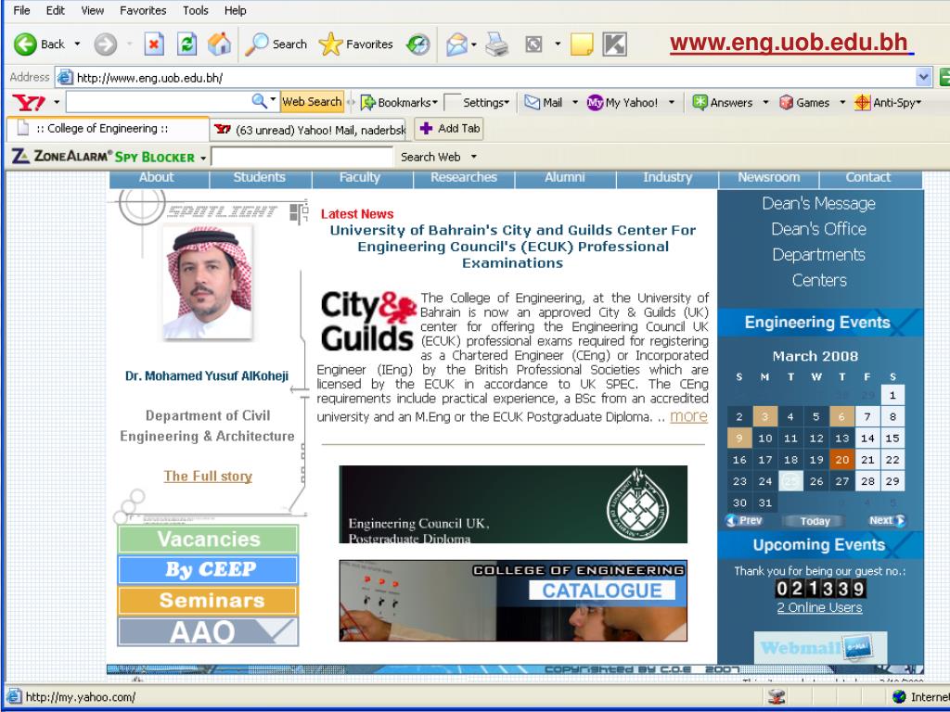
Task: Click the '2 Online Users' link
Action: click(819, 608)
